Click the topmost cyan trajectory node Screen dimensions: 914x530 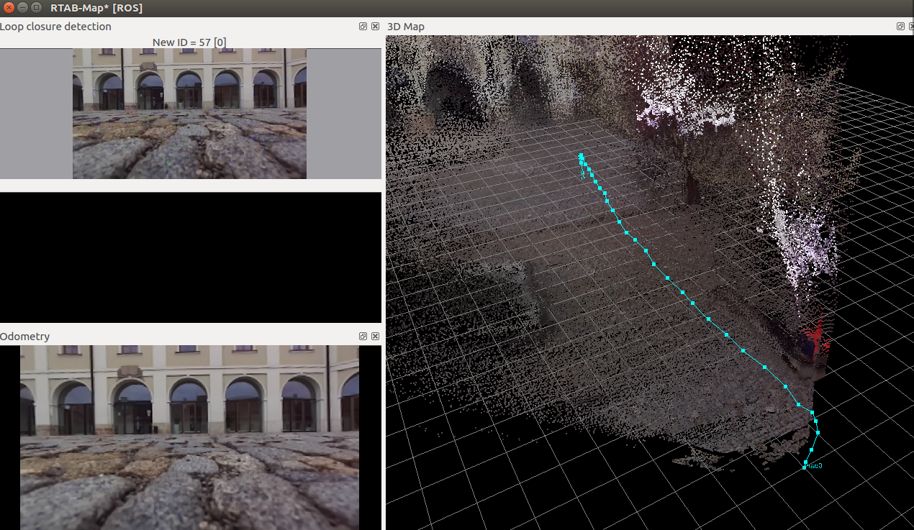point(581,155)
